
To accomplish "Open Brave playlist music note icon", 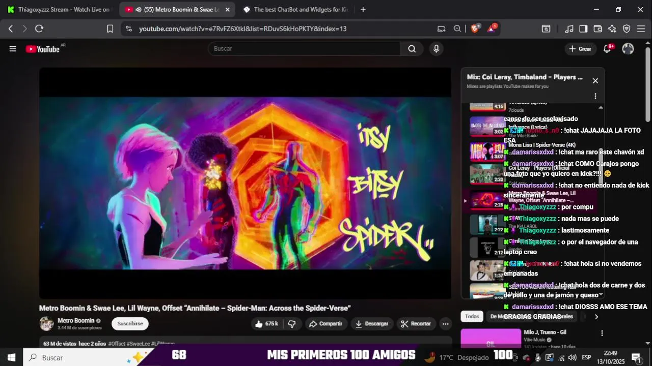I will coord(569,29).
